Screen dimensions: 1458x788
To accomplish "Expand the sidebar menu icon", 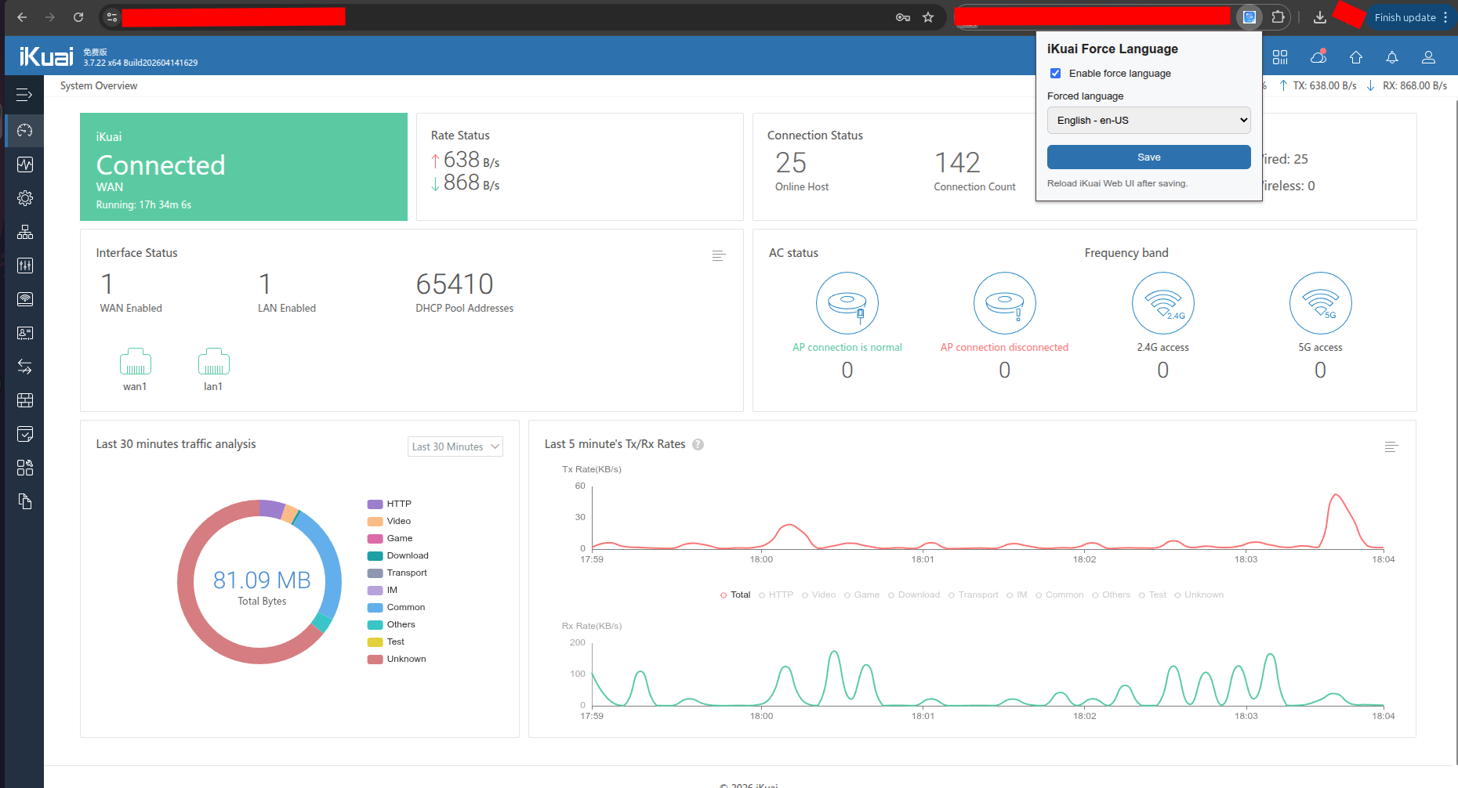I will click(x=24, y=95).
